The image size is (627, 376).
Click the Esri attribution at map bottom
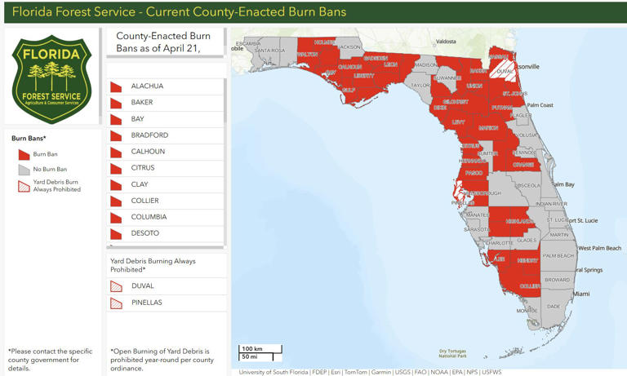click(335, 372)
